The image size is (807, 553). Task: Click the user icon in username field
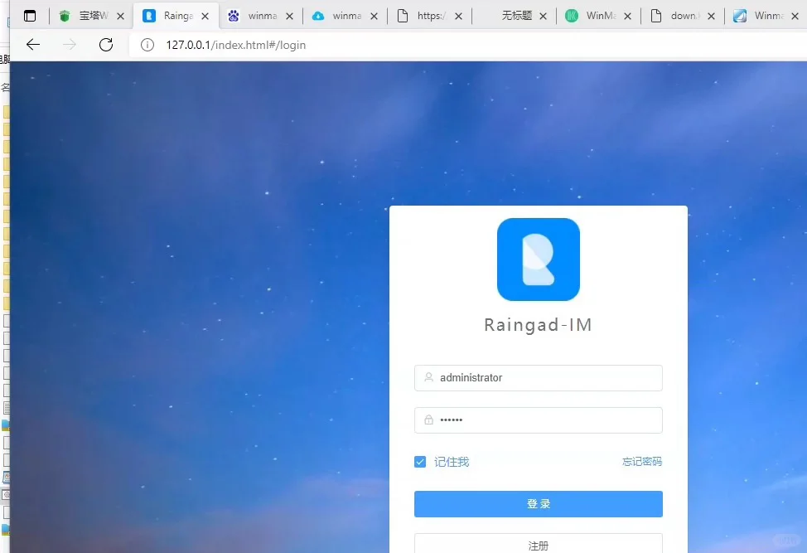click(x=428, y=377)
